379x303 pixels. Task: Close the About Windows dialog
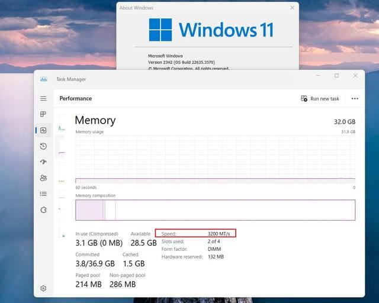coord(292,8)
